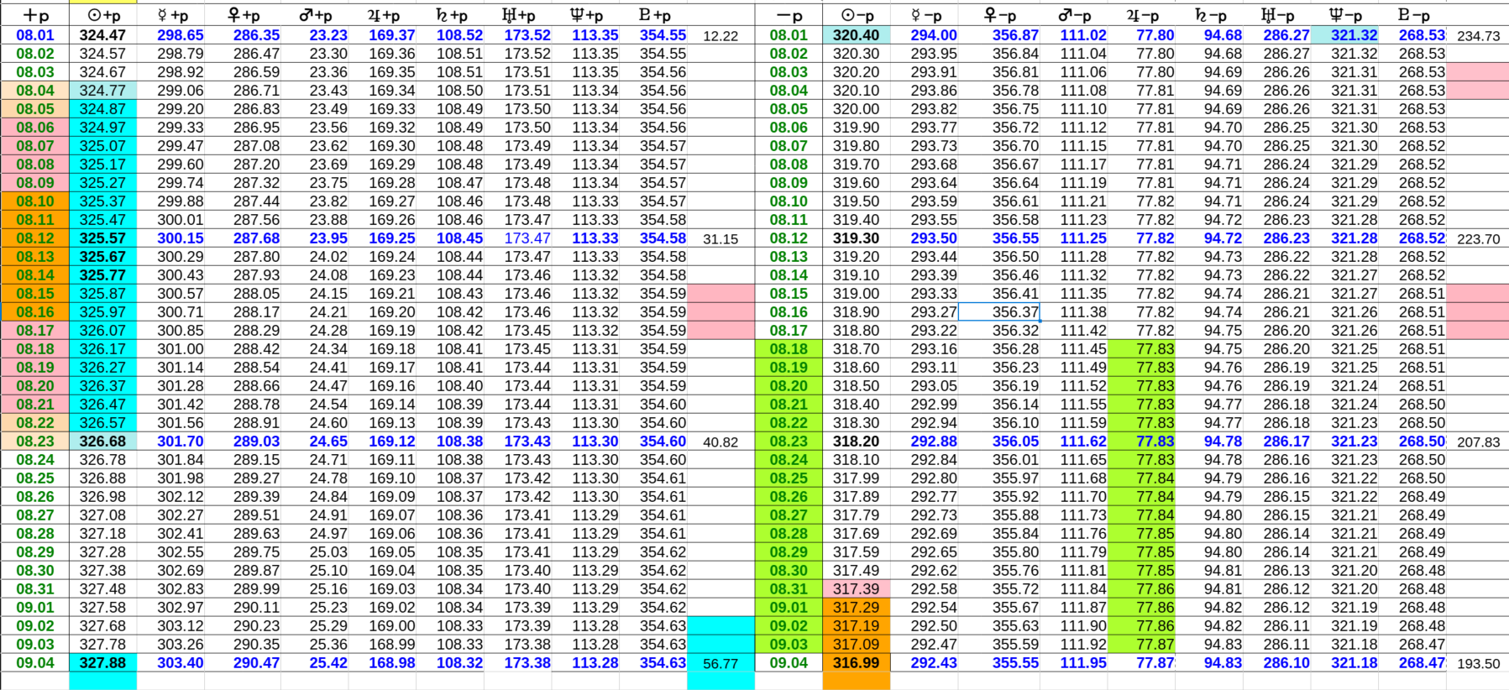The height and width of the screenshot is (690, 1509).
Task: Click the Jupiter +p column header
Action: point(384,15)
